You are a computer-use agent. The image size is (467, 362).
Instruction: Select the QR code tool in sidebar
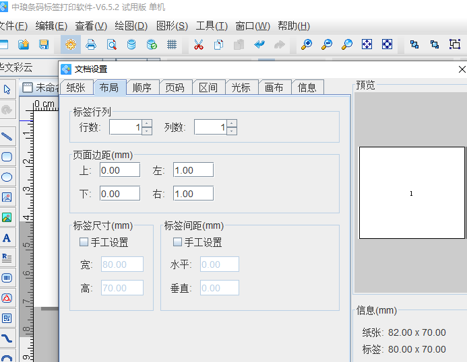coord(7,318)
